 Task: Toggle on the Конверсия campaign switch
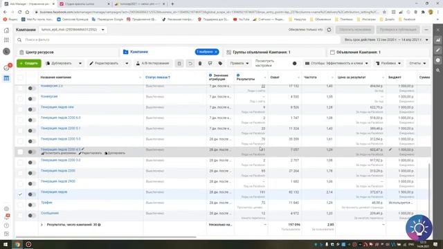click(x=32, y=99)
